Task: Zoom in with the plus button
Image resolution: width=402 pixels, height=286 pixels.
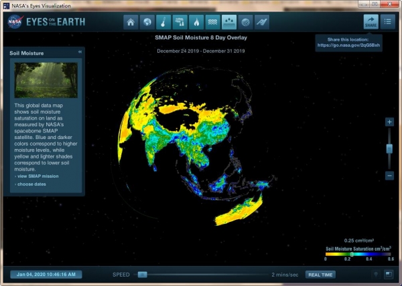Action: [x=389, y=122]
